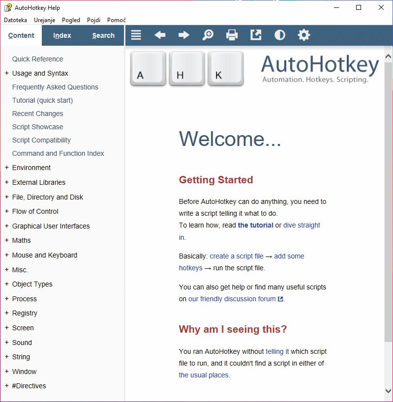Select the Usage and Syntax label
Image resolution: width=393 pixels, height=402 pixels.
(x=40, y=73)
